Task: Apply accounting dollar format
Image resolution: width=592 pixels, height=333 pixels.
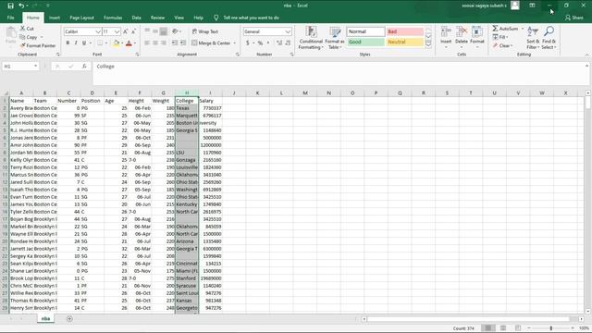Action: pyautogui.click(x=248, y=43)
